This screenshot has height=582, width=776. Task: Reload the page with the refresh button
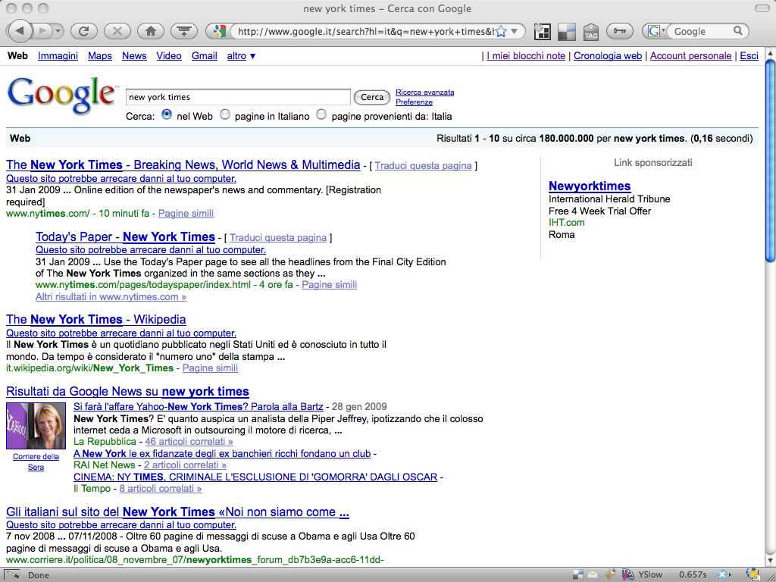[83, 31]
